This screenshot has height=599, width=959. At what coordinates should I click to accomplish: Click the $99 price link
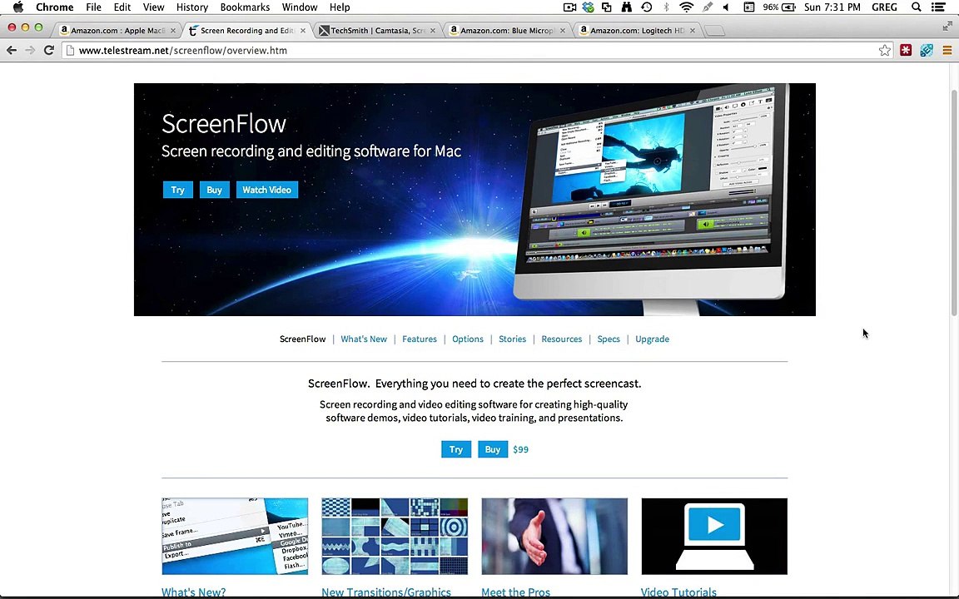click(x=520, y=449)
